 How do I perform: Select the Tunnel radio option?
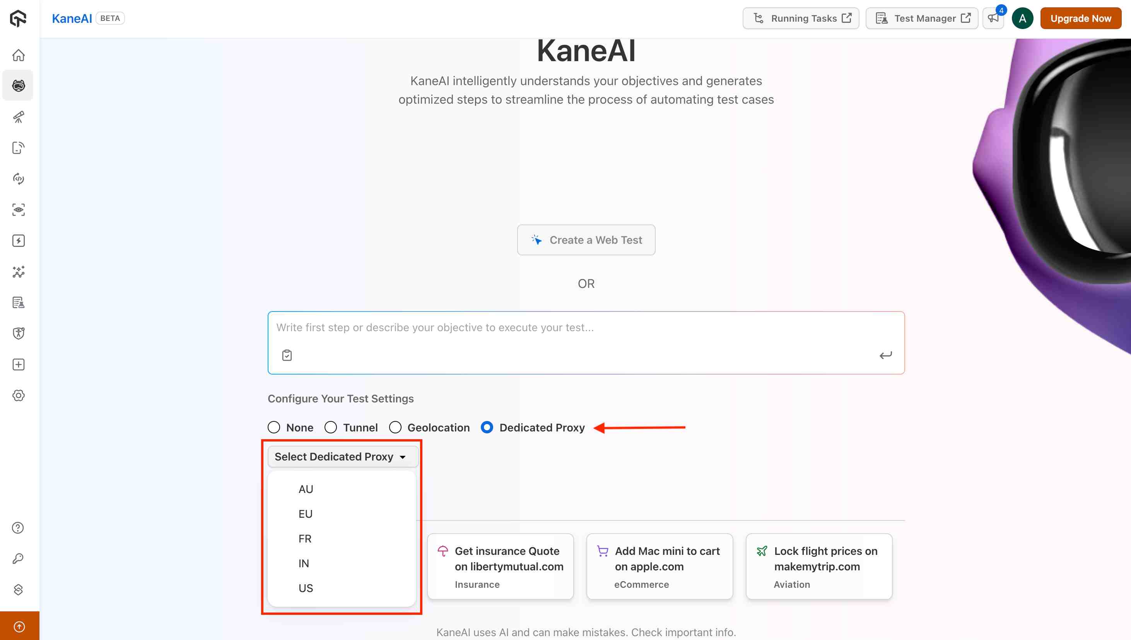[x=331, y=428]
